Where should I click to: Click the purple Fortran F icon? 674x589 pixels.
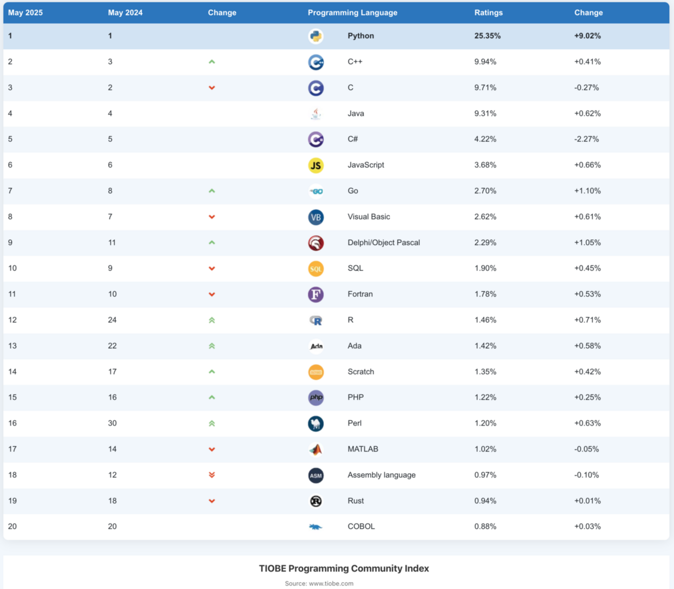pos(316,295)
